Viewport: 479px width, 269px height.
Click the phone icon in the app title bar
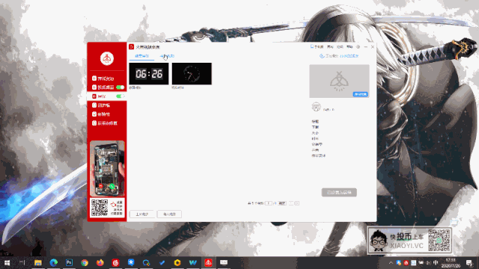coord(312,46)
